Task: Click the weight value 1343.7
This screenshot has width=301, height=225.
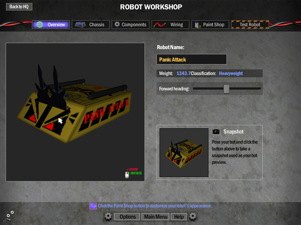Action: (x=184, y=73)
